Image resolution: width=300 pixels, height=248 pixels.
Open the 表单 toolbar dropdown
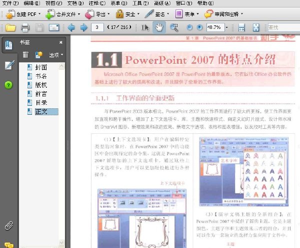pyautogui.click(x=187, y=14)
